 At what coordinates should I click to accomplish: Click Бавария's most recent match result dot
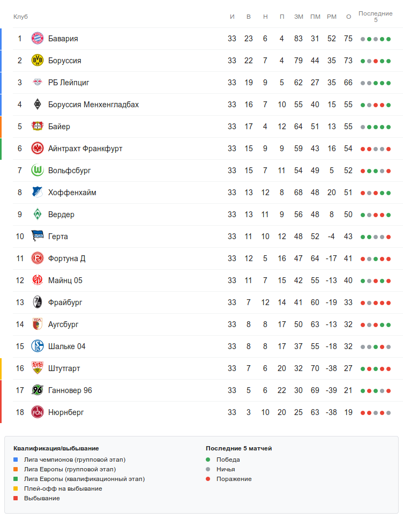(x=389, y=39)
